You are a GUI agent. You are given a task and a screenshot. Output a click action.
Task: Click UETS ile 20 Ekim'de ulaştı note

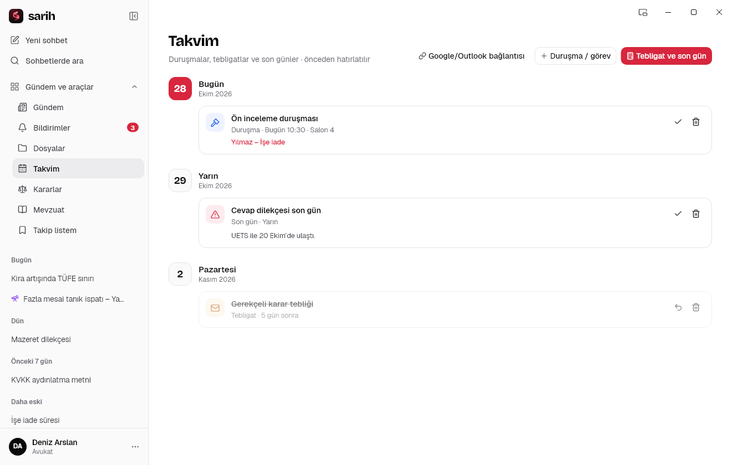point(273,236)
